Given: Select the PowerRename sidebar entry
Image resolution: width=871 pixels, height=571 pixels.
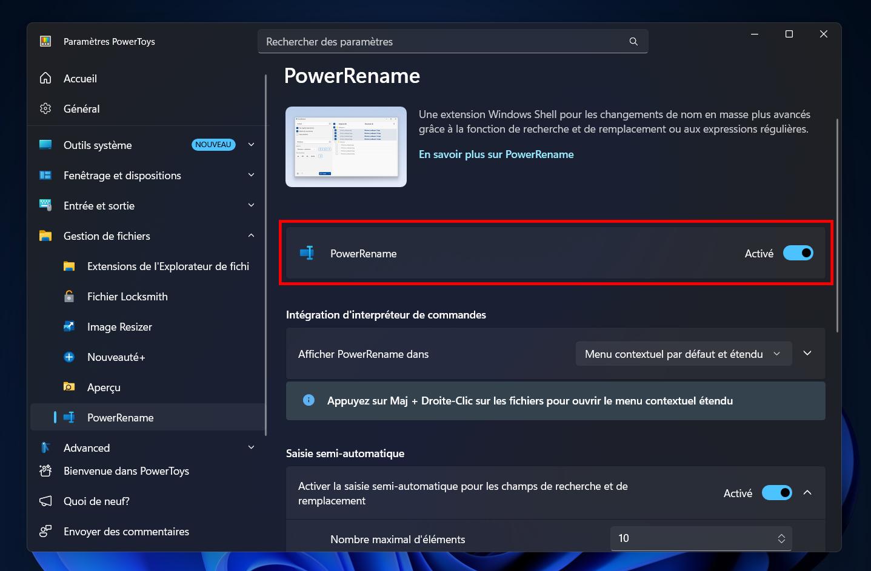Looking at the screenshot, I should tap(147, 417).
